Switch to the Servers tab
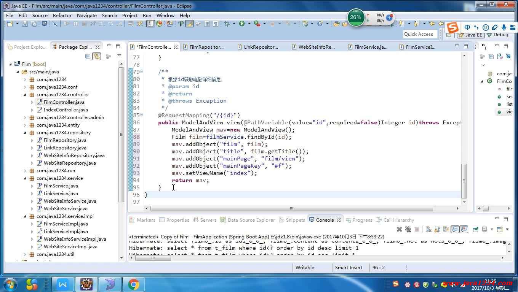 tap(205, 220)
